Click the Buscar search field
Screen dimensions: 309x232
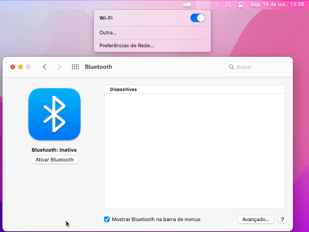click(x=256, y=67)
